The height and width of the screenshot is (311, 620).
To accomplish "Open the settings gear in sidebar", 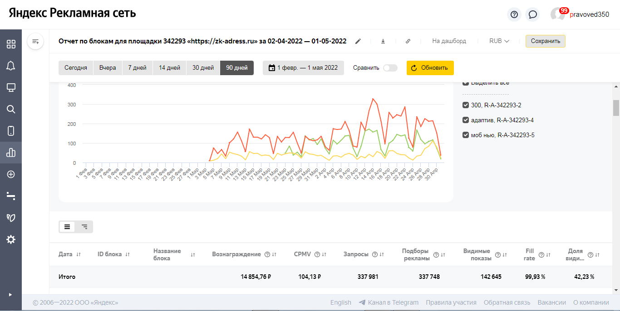I will (11, 239).
